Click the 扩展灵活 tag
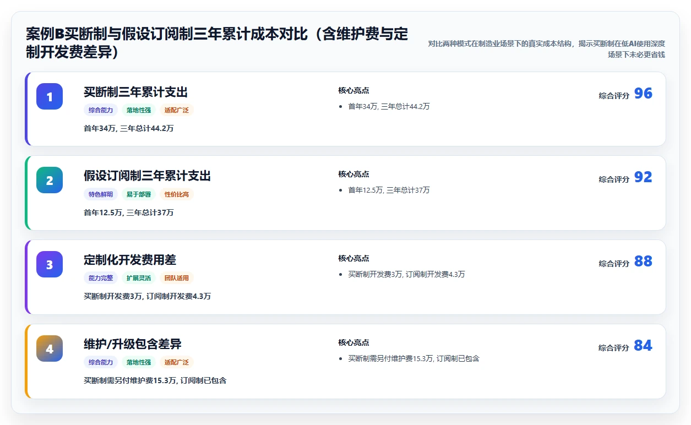691x425 pixels. [x=139, y=278]
